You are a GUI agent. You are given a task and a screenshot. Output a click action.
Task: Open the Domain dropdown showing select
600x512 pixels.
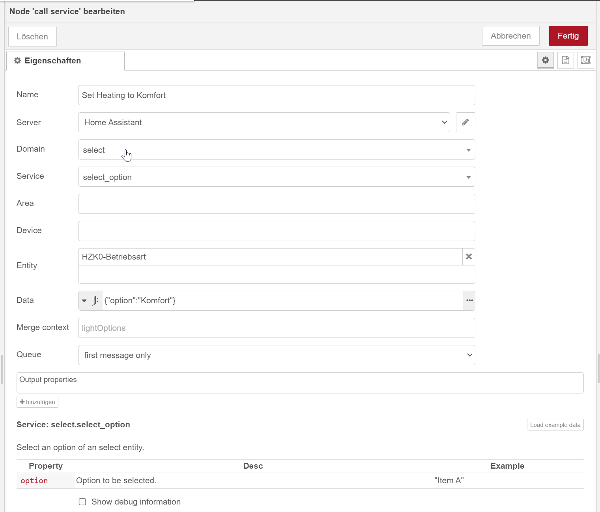pyautogui.click(x=468, y=150)
